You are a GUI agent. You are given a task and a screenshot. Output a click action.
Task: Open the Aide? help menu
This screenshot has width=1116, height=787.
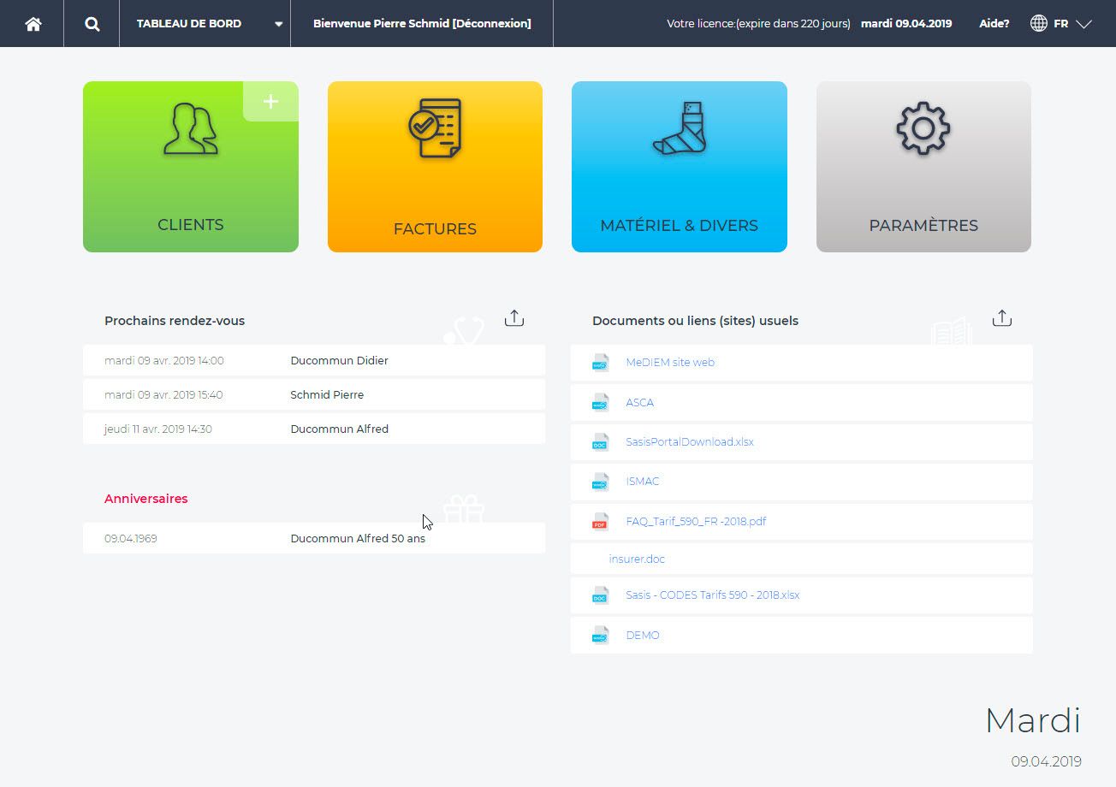coord(994,24)
